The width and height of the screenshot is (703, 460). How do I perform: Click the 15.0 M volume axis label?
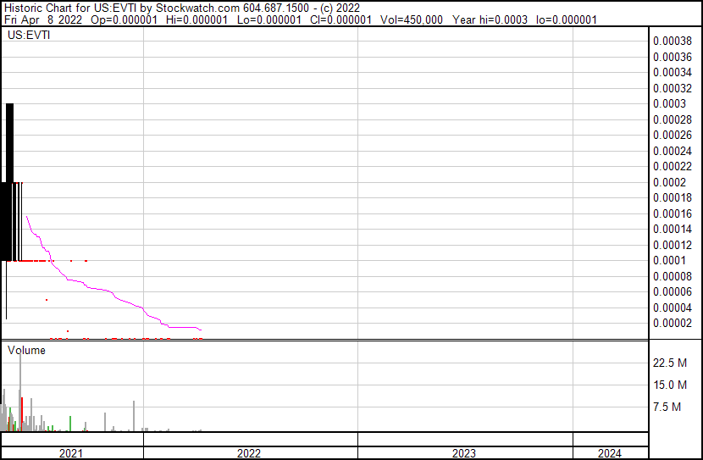tap(670, 385)
